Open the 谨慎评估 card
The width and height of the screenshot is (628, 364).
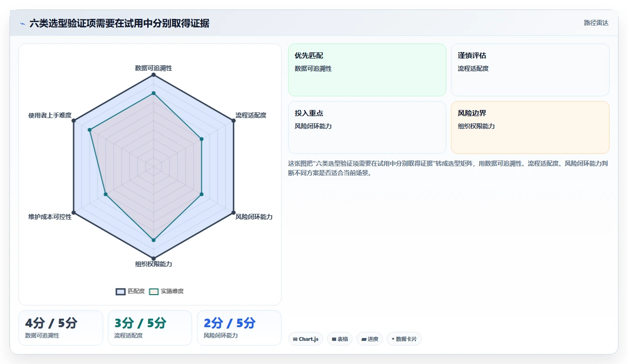click(530, 70)
